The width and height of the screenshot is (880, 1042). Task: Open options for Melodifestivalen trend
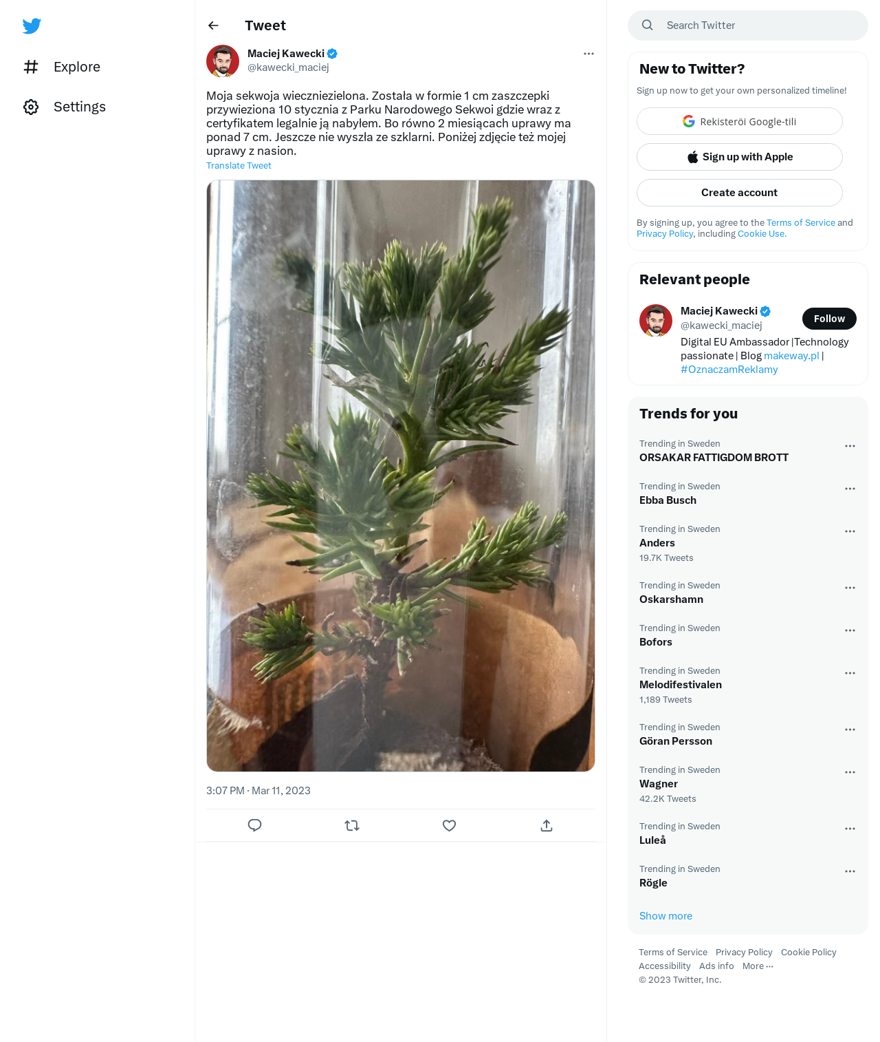850,673
